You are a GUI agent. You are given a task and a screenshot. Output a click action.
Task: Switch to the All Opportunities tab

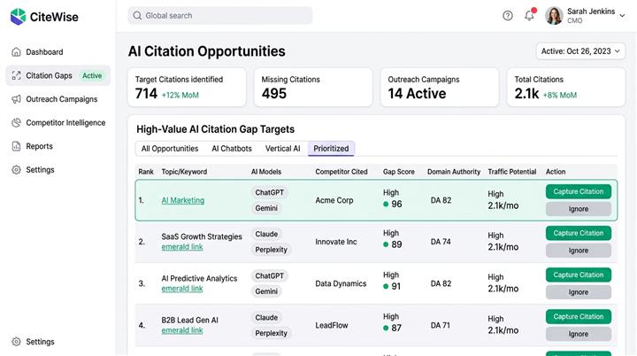pos(170,149)
